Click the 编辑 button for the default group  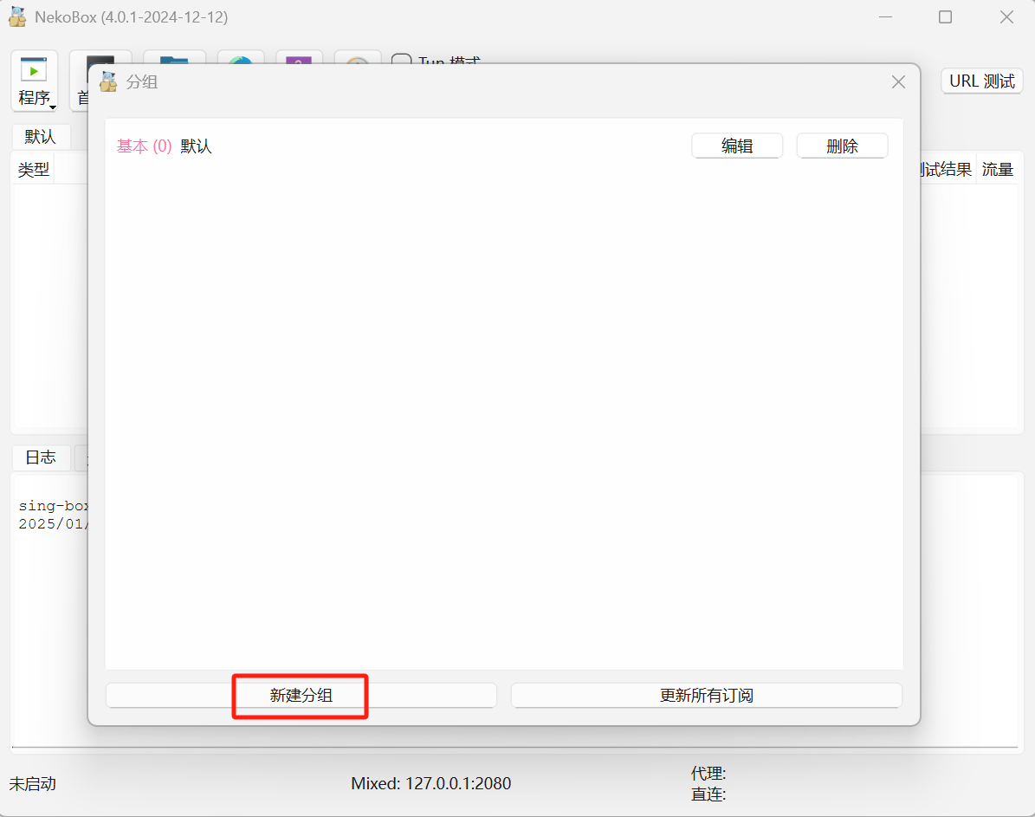click(x=737, y=146)
